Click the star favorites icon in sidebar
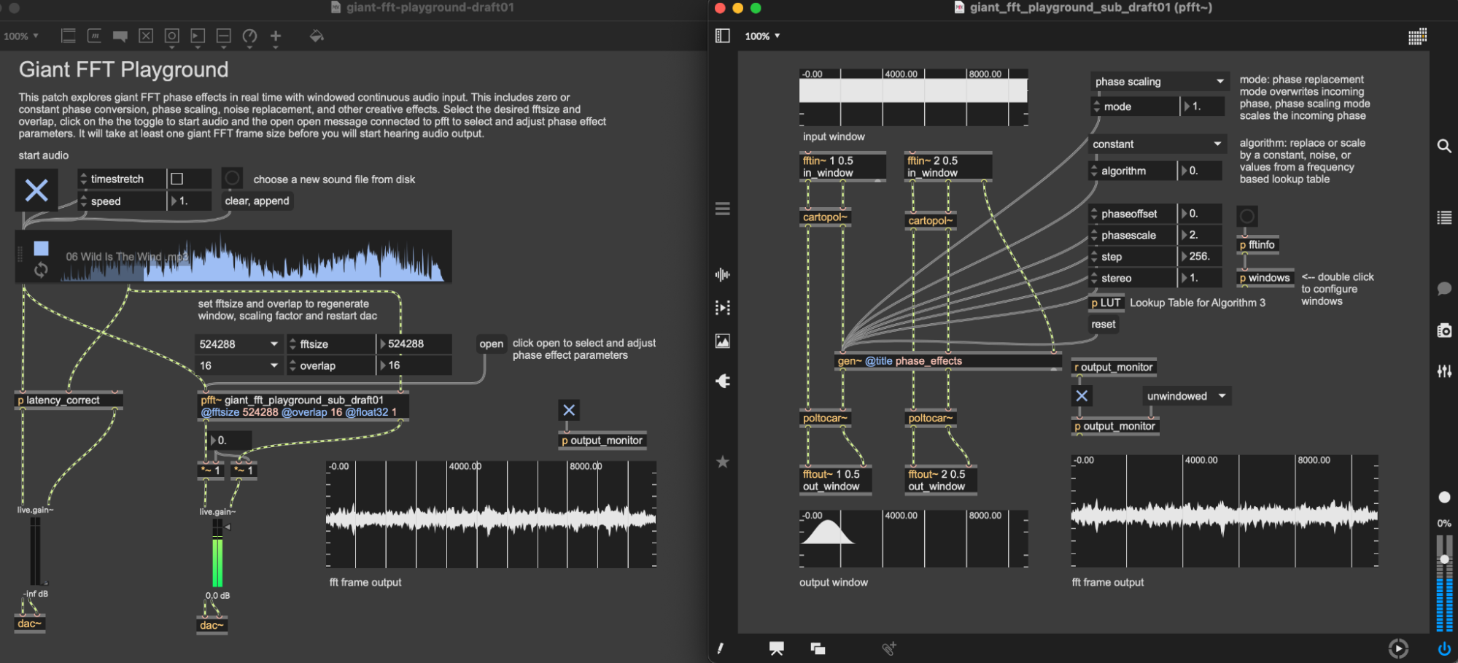The width and height of the screenshot is (1458, 663). (722, 462)
